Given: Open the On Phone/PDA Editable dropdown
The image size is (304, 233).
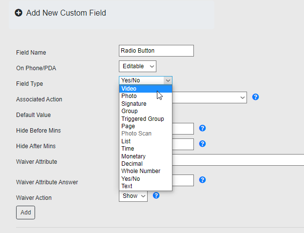Looking at the screenshot, I should [137, 66].
